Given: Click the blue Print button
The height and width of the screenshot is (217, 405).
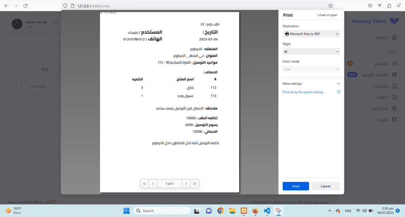Looking at the screenshot, I should 296,186.
